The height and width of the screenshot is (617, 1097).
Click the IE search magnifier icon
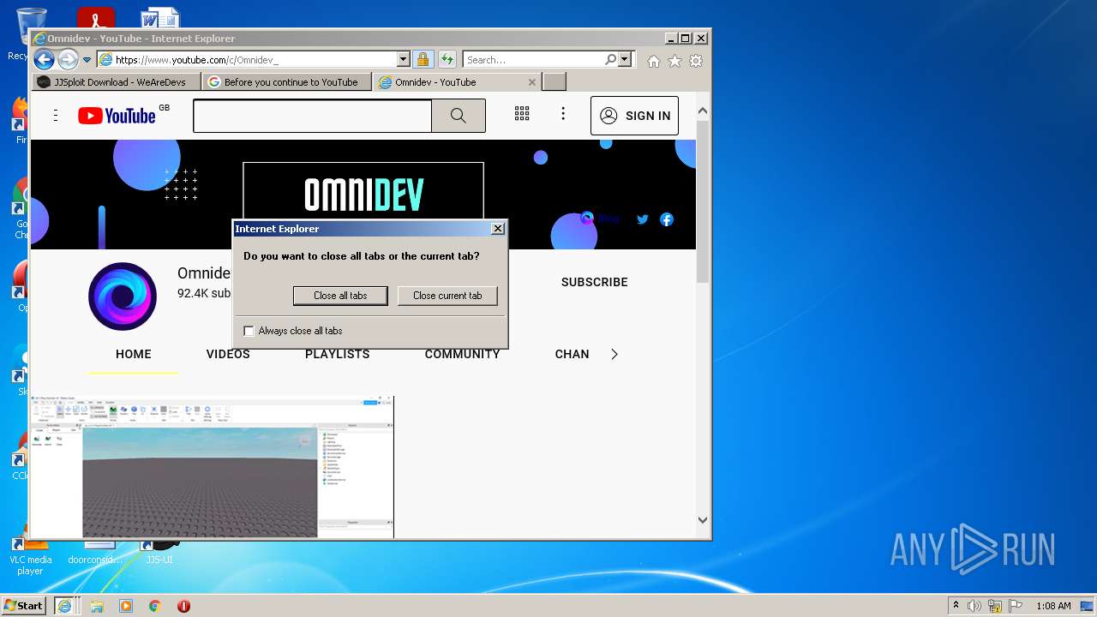pyautogui.click(x=610, y=60)
